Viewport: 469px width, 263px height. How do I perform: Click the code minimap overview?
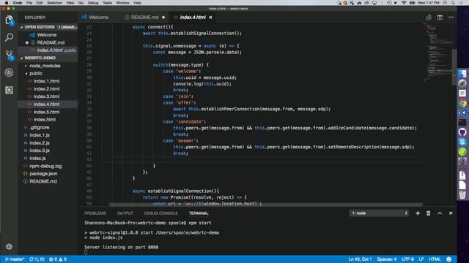click(437, 52)
